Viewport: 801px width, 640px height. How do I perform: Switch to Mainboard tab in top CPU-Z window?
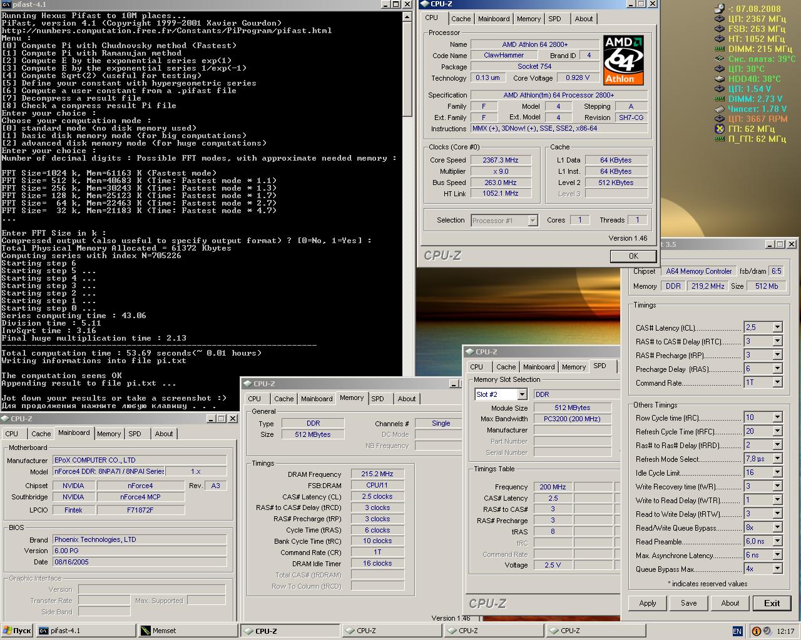(x=494, y=19)
